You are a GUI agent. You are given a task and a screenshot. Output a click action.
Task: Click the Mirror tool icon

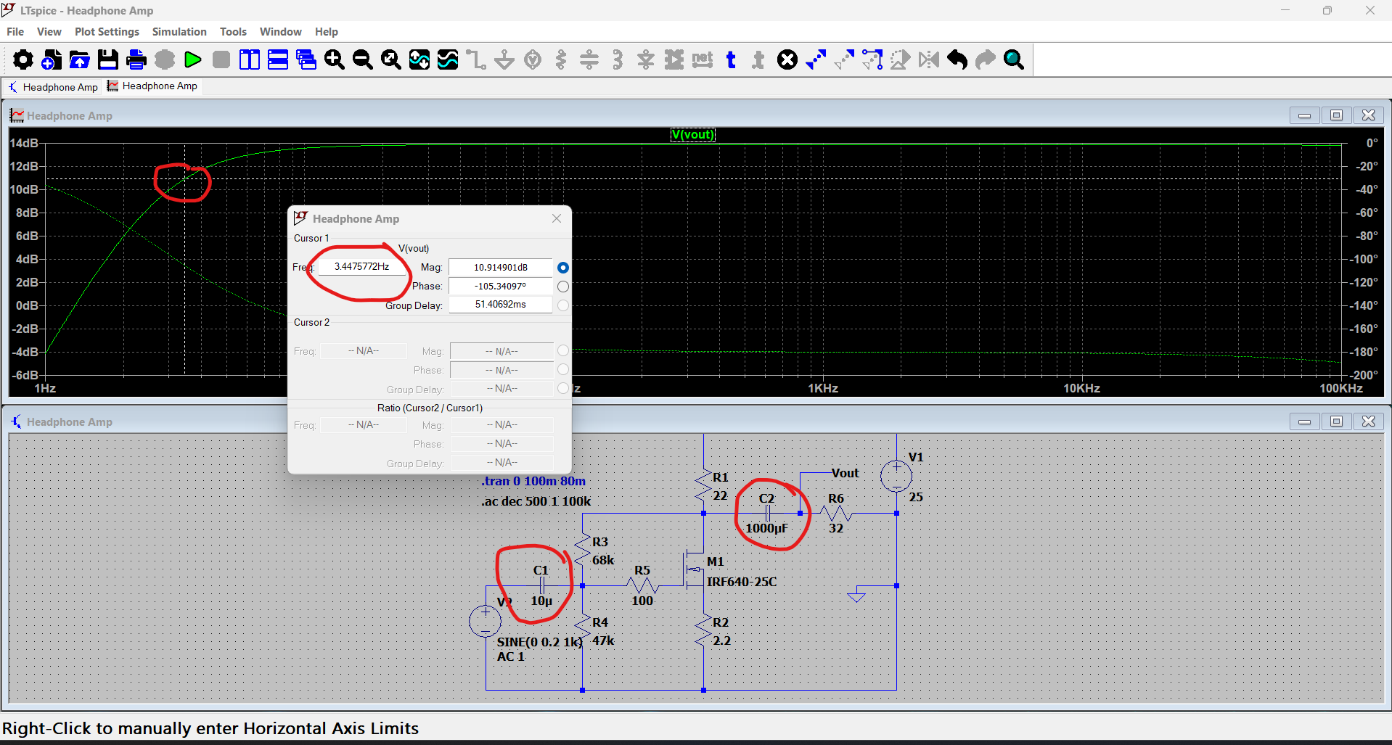[929, 59]
